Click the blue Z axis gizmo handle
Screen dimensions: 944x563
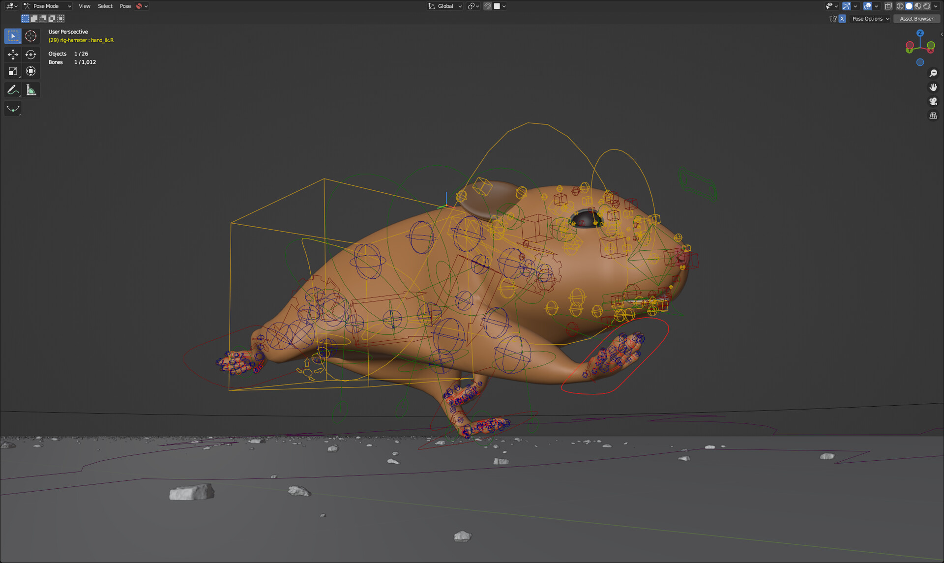[920, 33]
